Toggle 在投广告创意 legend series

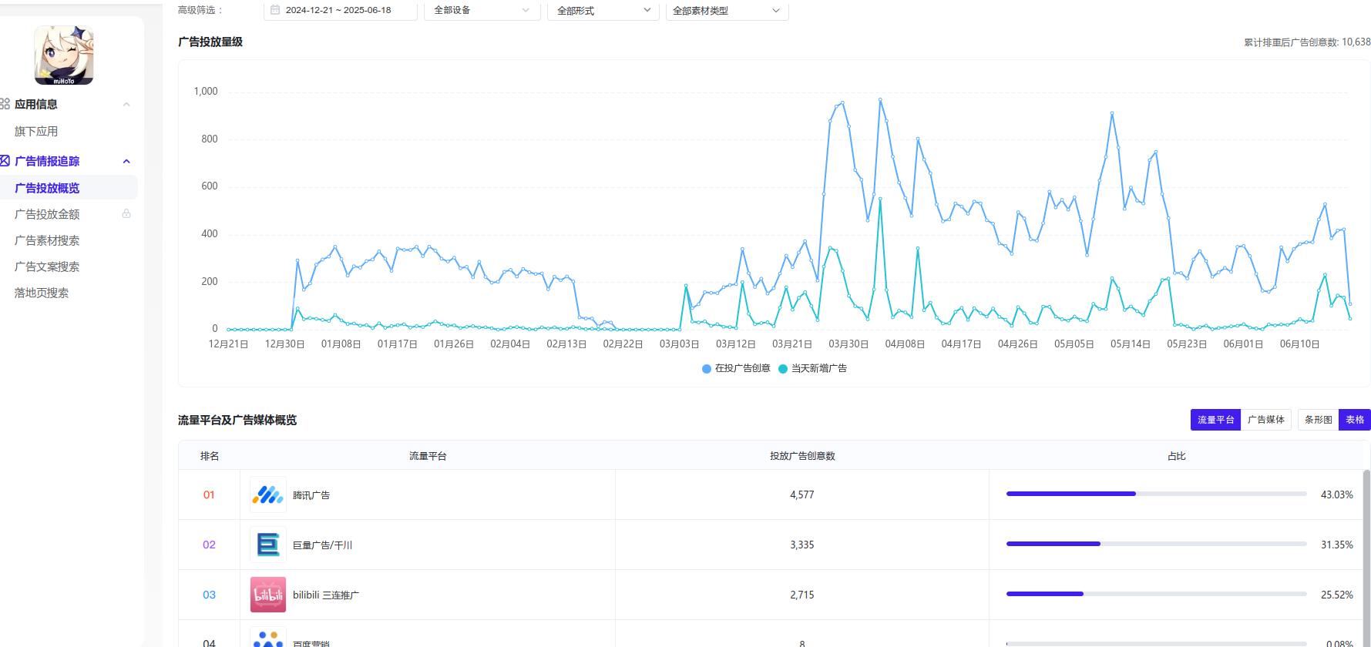pos(736,368)
